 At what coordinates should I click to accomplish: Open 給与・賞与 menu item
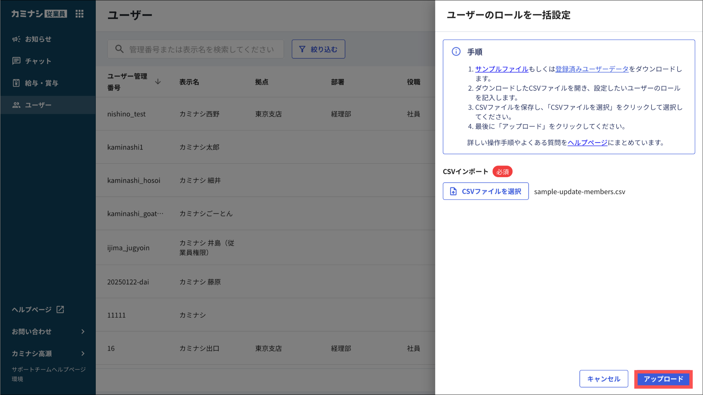click(x=42, y=83)
